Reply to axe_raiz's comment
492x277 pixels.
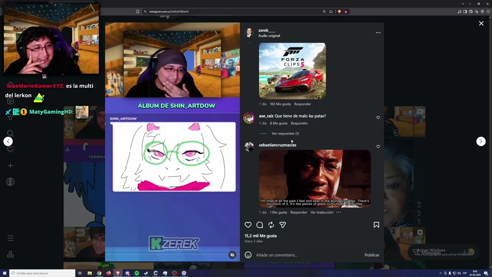coord(299,123)
